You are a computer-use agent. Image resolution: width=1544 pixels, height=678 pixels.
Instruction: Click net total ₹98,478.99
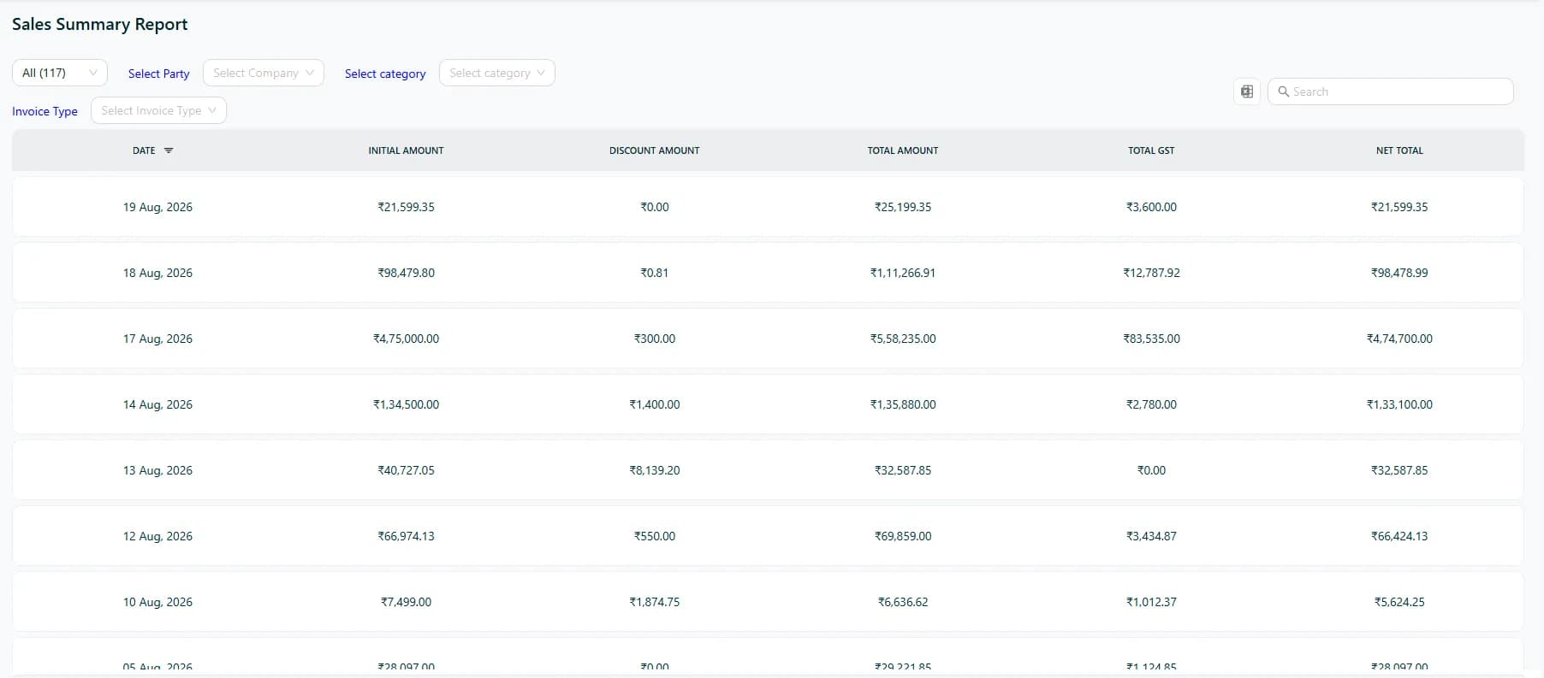click(1399, 273)
